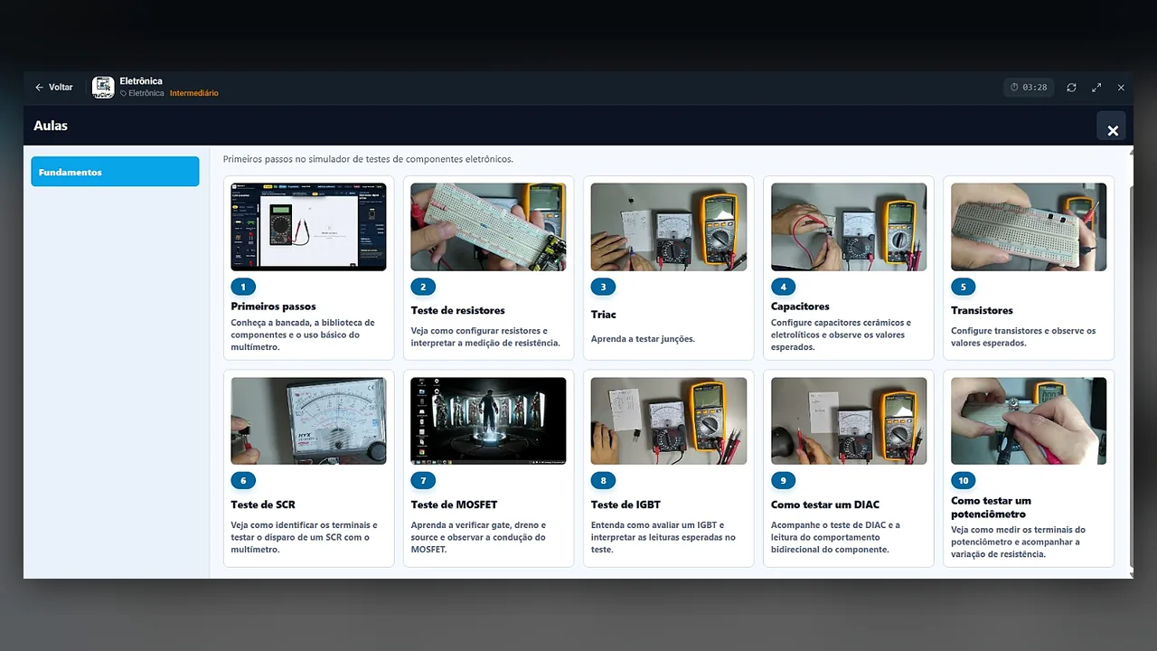Click the Intermediário level label
The height and width of the screenshot is (651, 1157).
(x=193, y=93)
